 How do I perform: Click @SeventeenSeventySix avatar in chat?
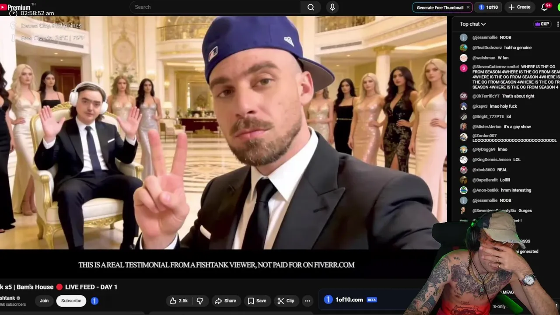click(463, 210)
